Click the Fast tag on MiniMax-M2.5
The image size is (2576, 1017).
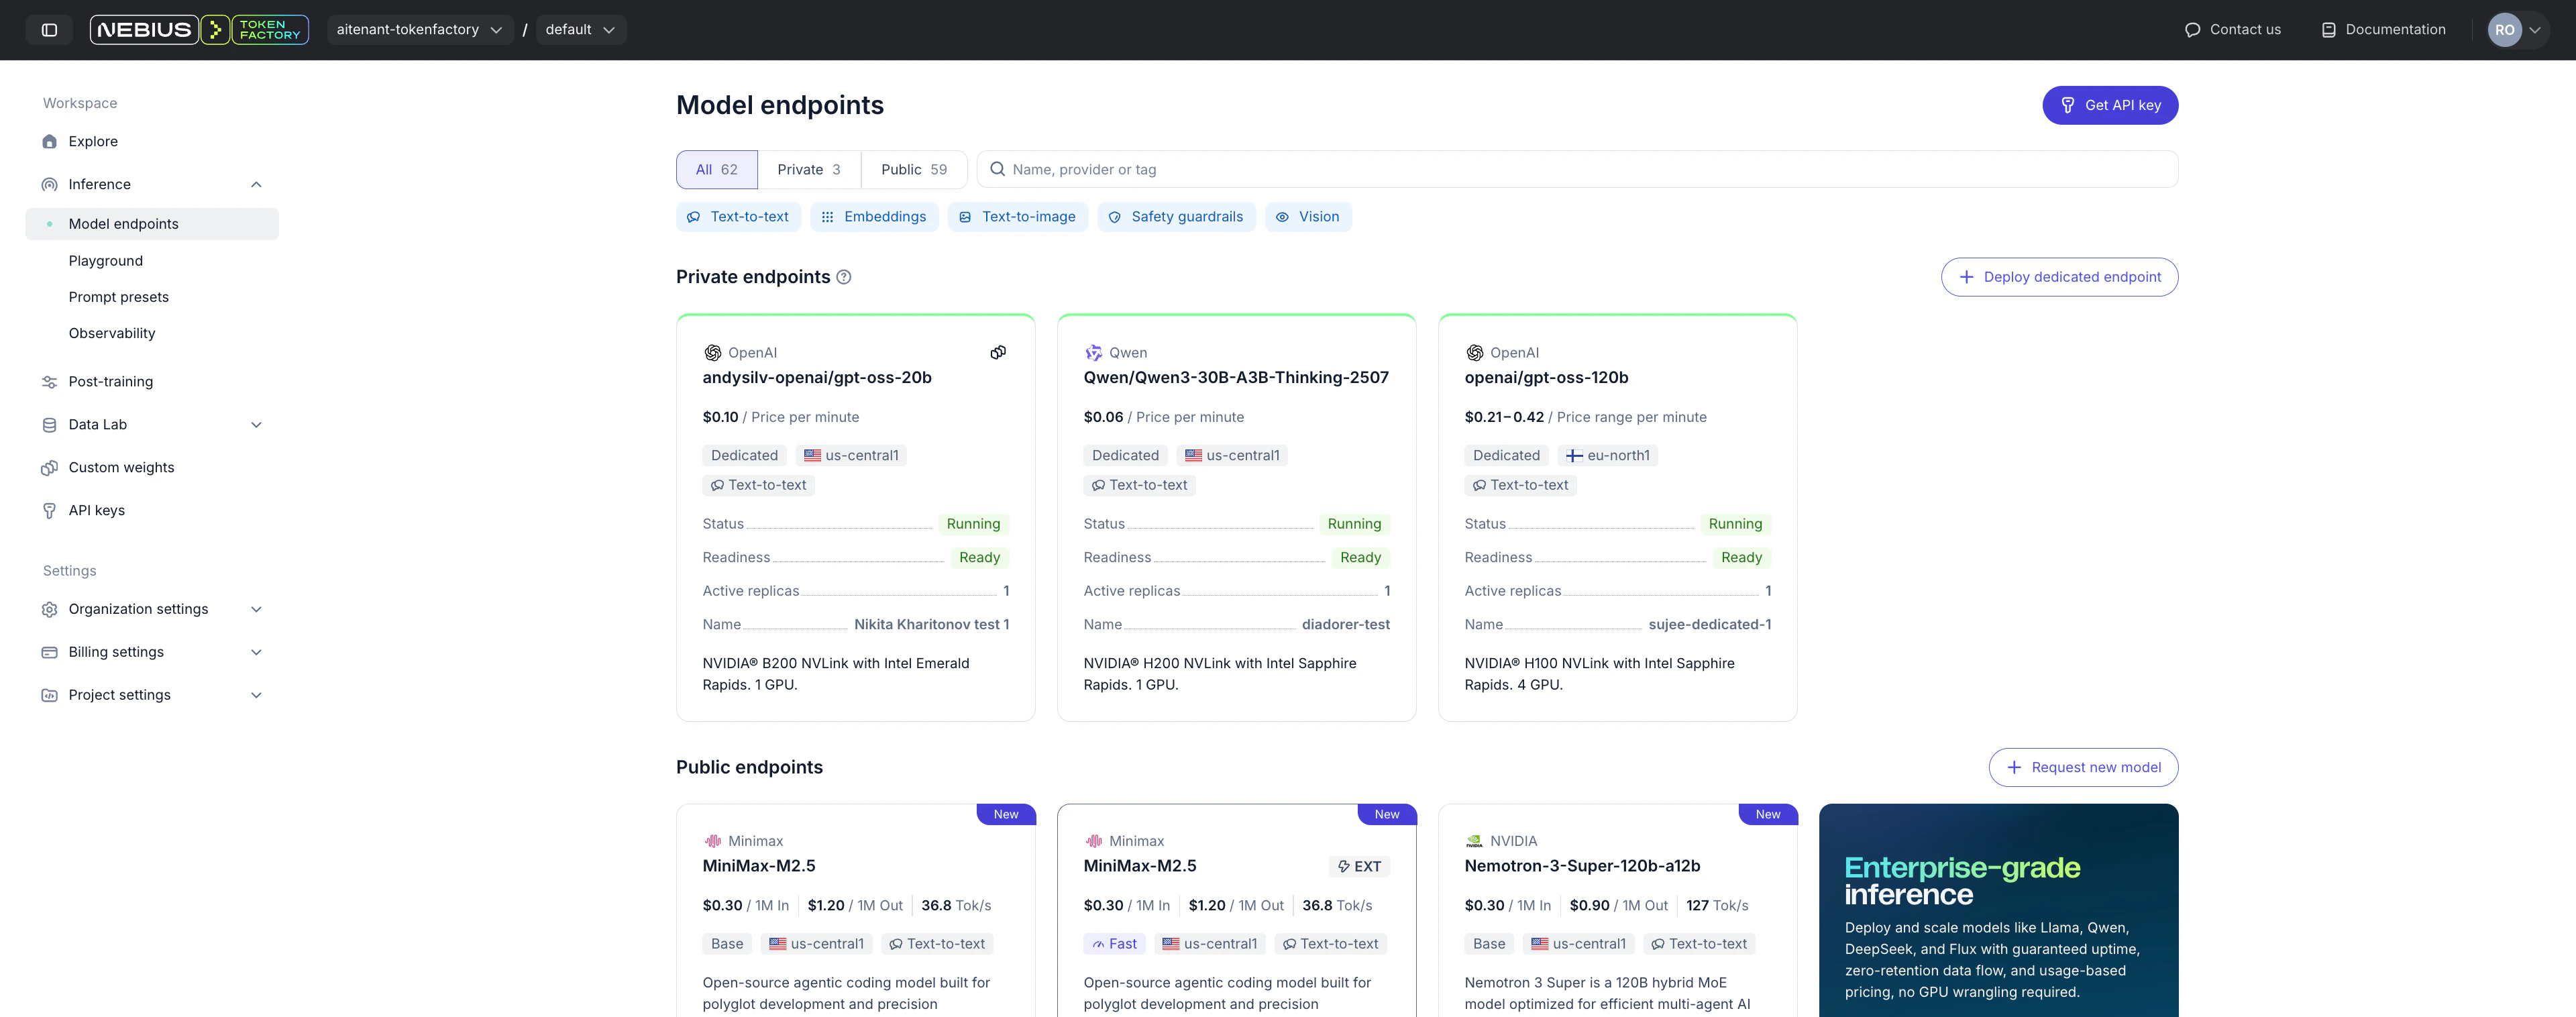(1114, 944)
